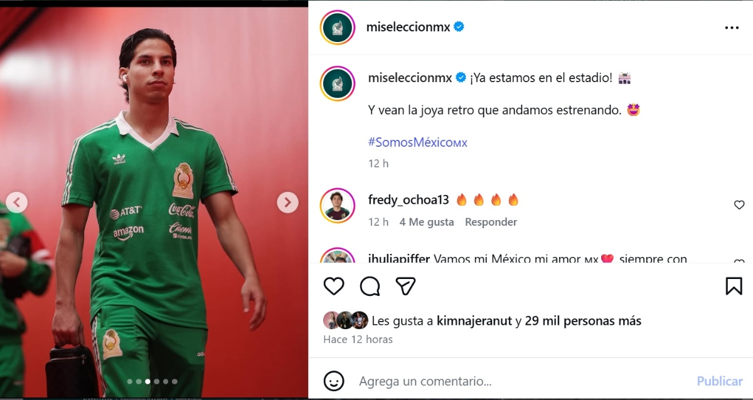The image size is (753, 400).
Task: Save the post with the bookmark icon
Action: click(734, 286)
